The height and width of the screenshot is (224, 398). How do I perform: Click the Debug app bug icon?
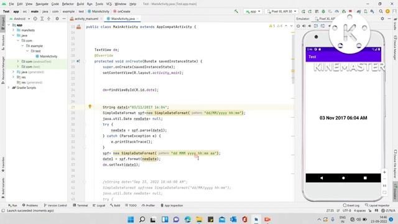click(x=323, y=11)
